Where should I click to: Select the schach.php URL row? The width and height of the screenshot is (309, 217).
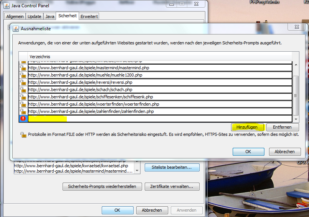[x=160, y=90]
